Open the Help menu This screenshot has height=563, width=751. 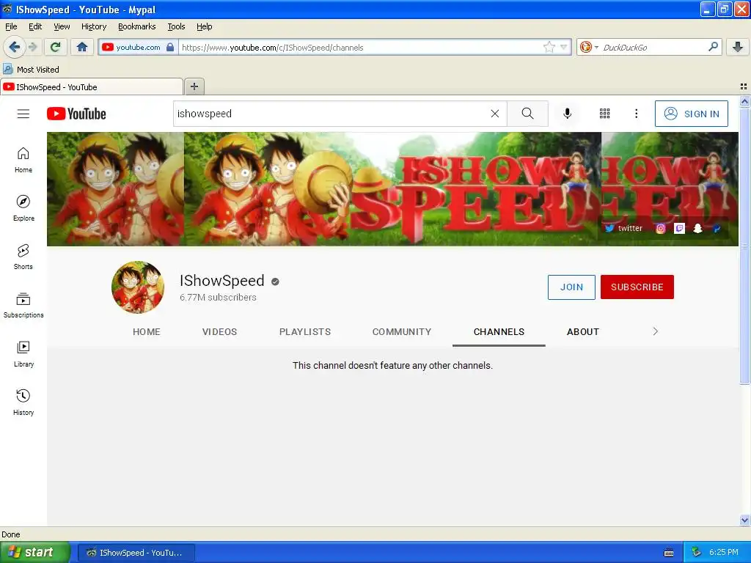tap(205, 26)
